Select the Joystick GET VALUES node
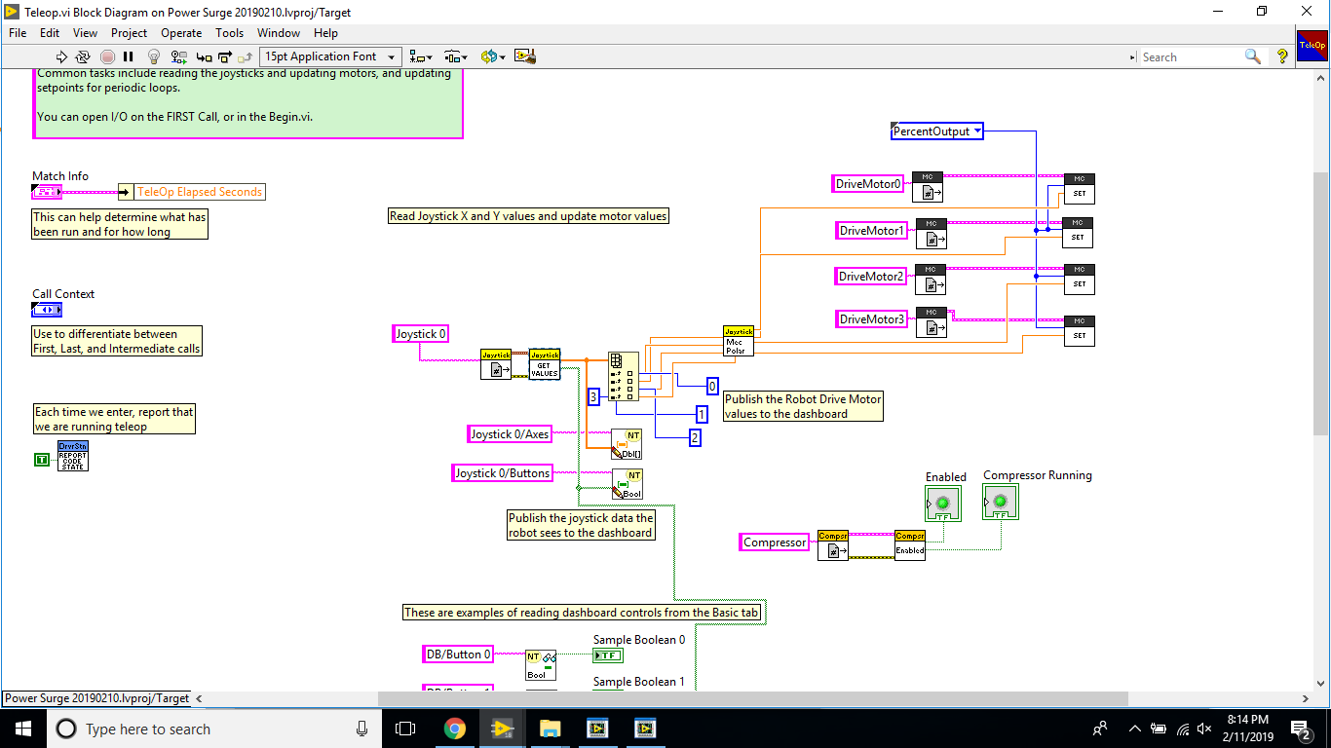The image size is (1331, 748). coord(545,364)
